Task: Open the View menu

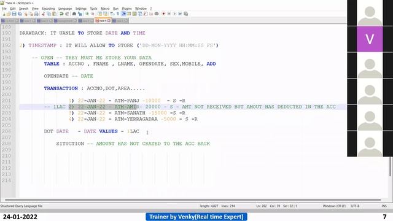Action: click(x=35, y=9)
